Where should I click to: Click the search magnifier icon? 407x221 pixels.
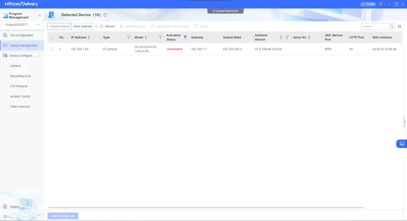click(392, 26)
